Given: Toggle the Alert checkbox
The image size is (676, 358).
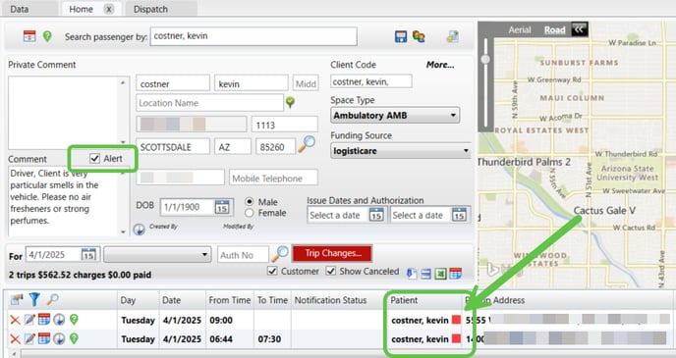Looking at the screenshot, I should (x=94, y=158).
